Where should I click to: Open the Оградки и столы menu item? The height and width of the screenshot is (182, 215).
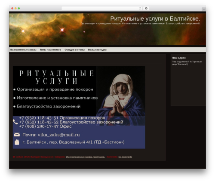[74, 50]
